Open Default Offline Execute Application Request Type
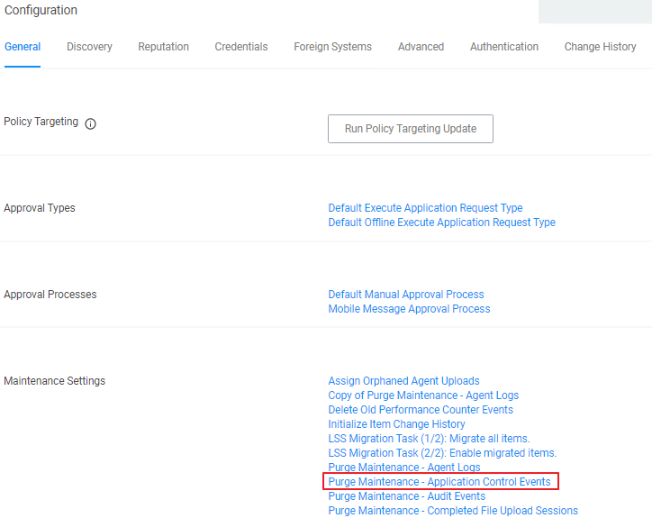 click(x=441, y=223)
